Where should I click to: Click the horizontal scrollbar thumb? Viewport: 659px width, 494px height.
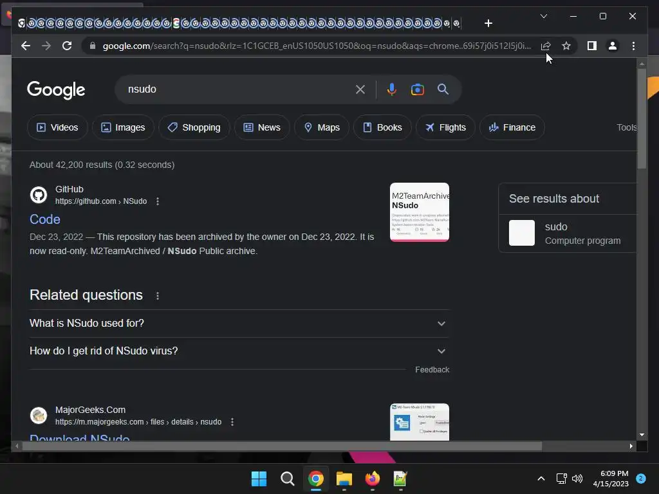[x=282, y=446]
